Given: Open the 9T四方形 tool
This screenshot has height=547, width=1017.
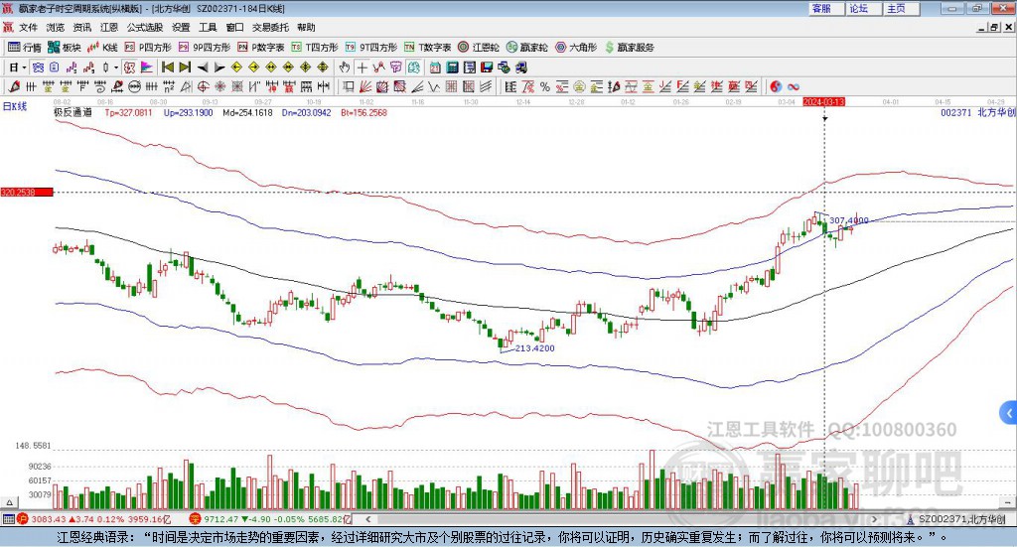Looking at the screenshot, I should [x=371, y=48].
